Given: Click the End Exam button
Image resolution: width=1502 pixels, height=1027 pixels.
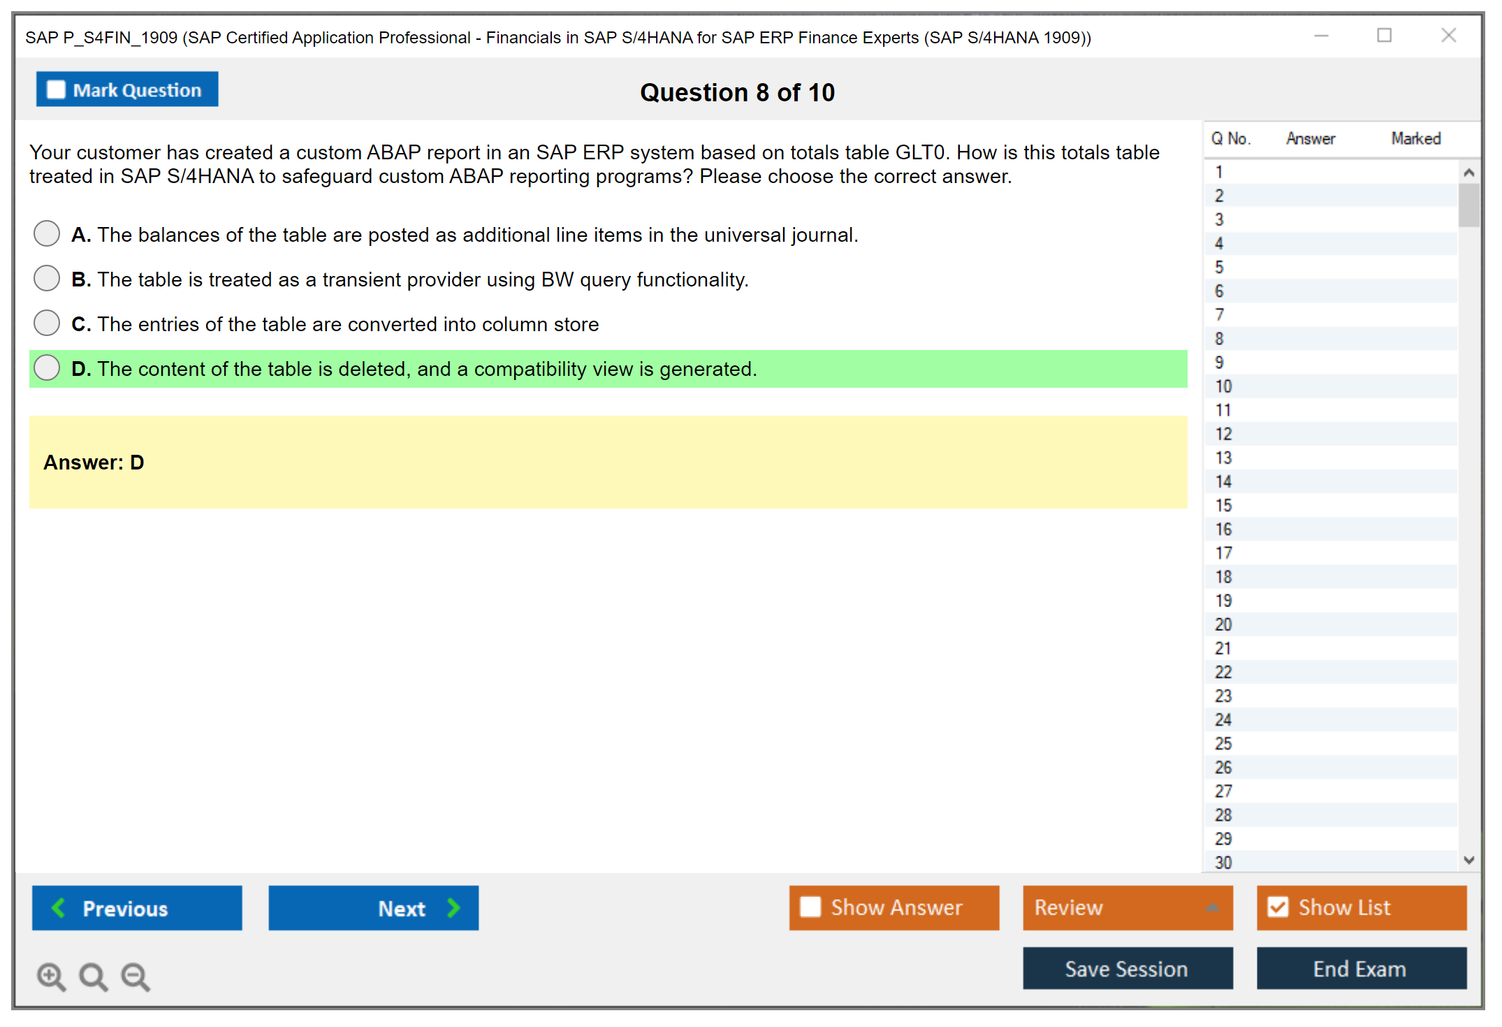Looking at the screenshot, I should (1360, 968).
